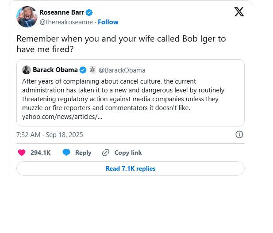Like the tweet with the heart icon

tap(22, 153)
